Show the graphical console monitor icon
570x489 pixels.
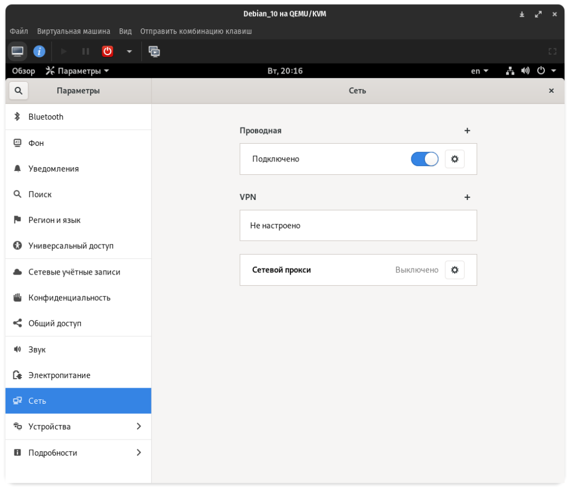18,51
